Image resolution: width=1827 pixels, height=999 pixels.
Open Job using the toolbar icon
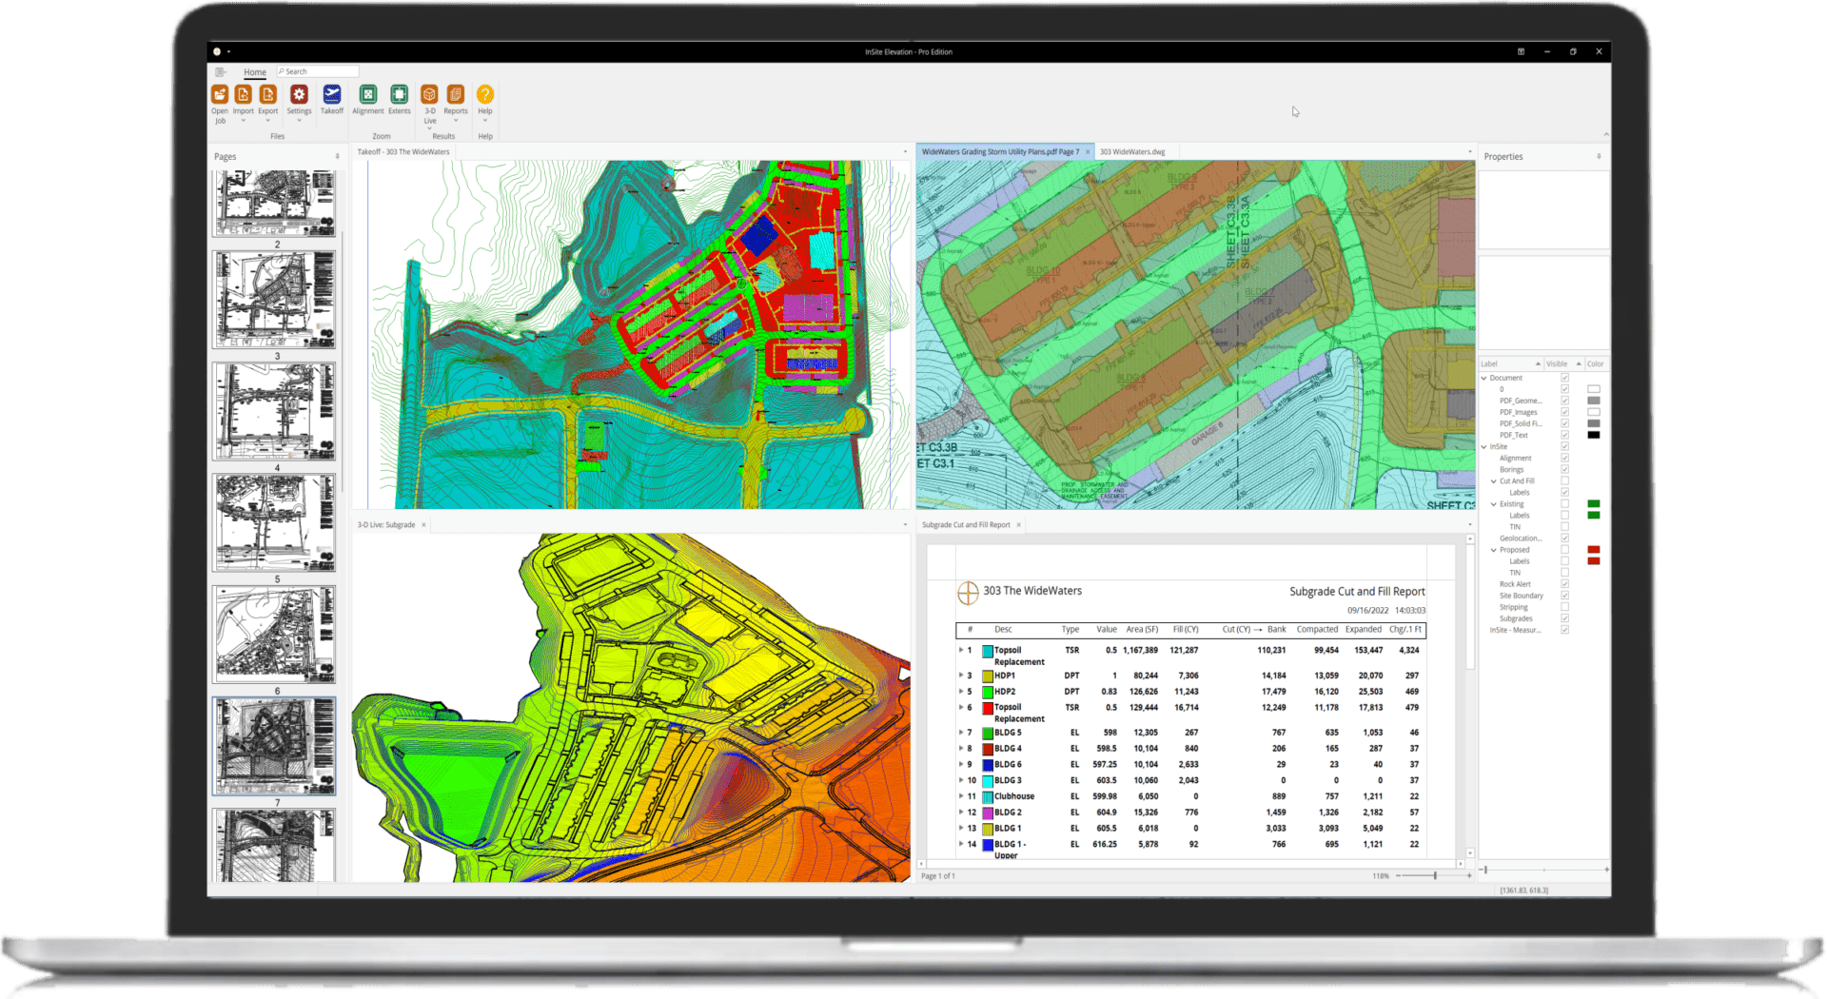click(x=220, y=95)
